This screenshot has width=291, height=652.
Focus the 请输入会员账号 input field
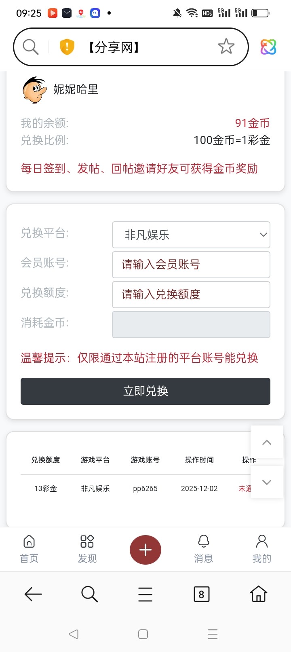point(191,265)
